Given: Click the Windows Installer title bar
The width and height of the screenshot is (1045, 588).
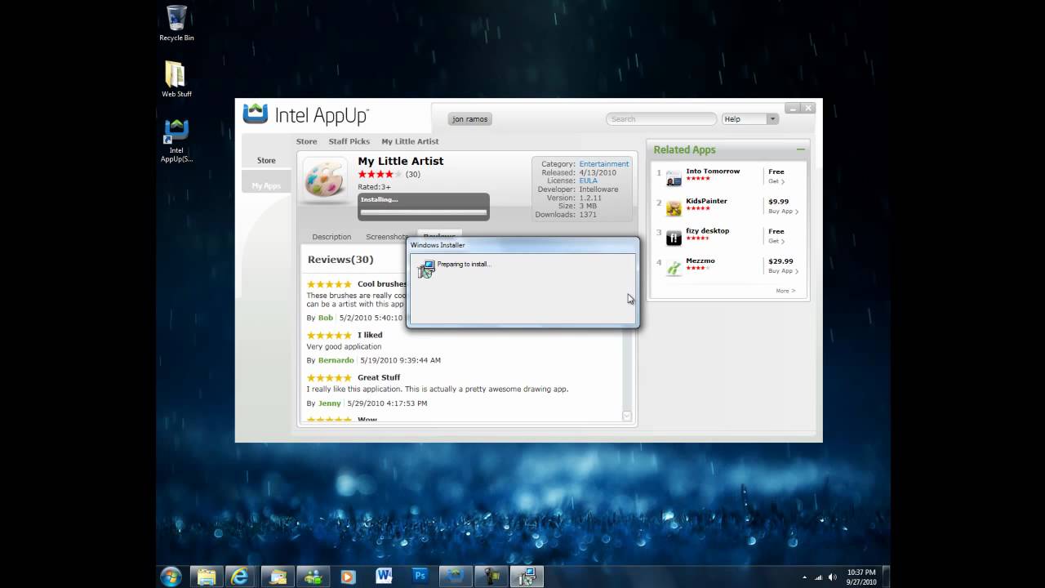Looking at the screenshot, I should [x=522, y=245].
